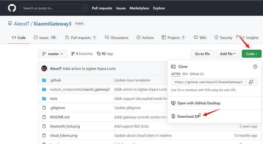Open the Security tab
Image resolution: width=263 pixels, height=144 pixels.
click(224, 37)
